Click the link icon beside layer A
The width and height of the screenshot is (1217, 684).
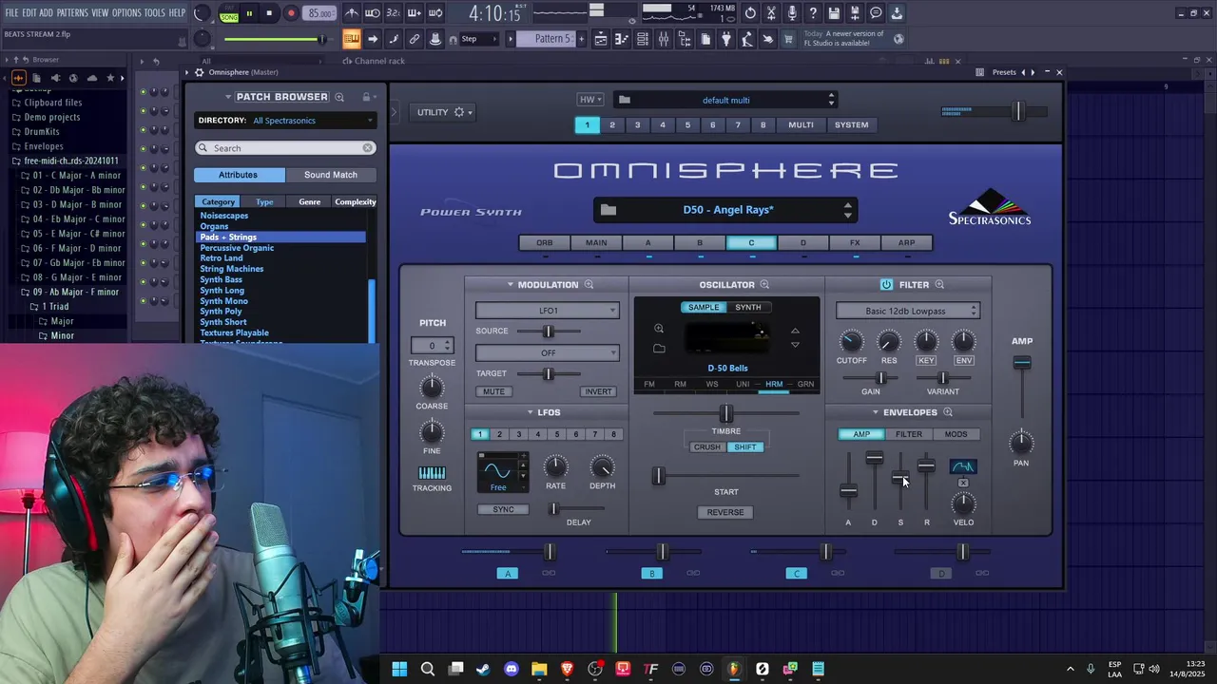coord(549,573)
